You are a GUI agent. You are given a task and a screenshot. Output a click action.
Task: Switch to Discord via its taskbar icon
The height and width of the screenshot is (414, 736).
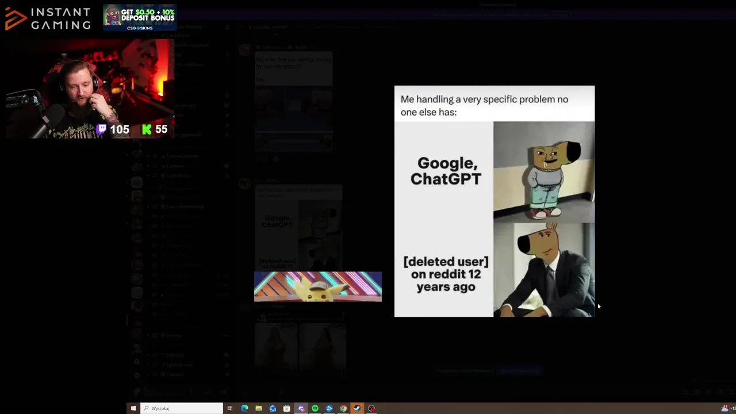[x=301, y=408]
